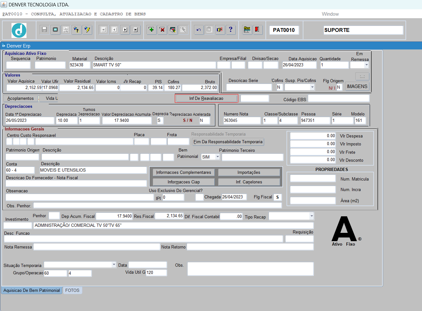Click the Requisição input field

[299, 239]
